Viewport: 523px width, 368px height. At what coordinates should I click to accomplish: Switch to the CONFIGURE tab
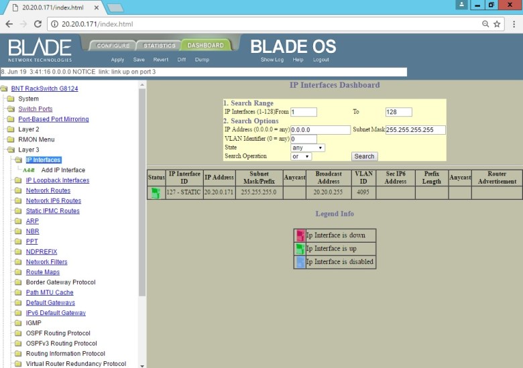pos(113,46)
